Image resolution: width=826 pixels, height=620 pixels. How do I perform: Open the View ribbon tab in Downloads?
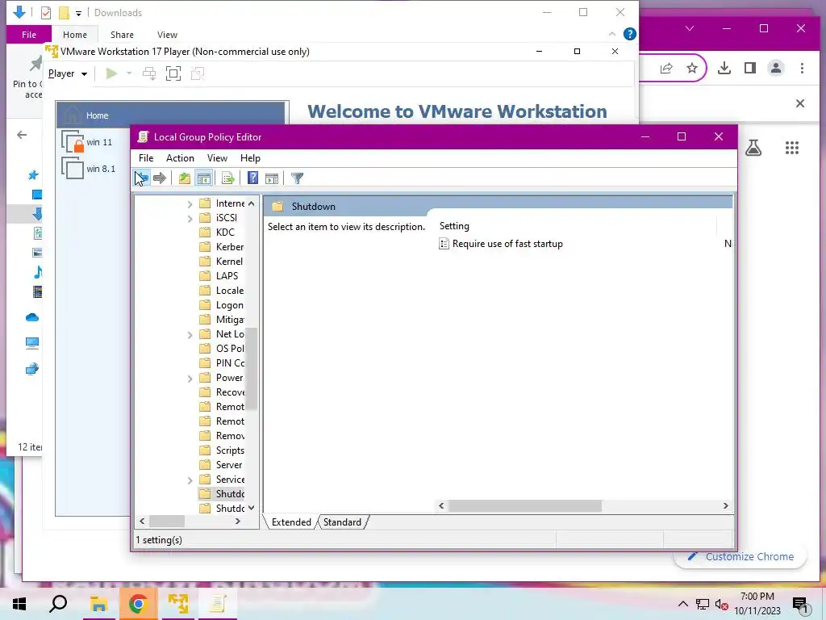(167, 35)
